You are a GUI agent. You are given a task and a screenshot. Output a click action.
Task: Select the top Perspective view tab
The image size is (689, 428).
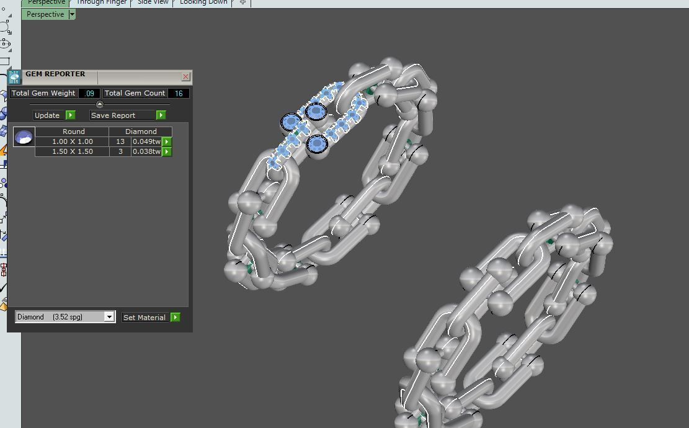pyautogui.click(x=46, y=2)
